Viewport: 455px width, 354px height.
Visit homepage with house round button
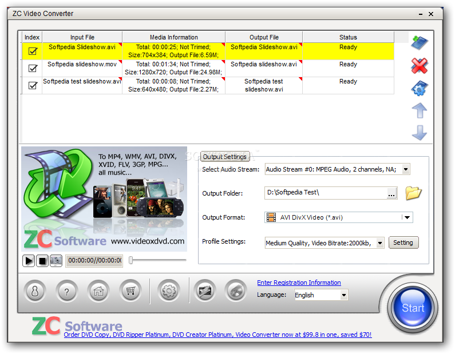coord(98,291)
